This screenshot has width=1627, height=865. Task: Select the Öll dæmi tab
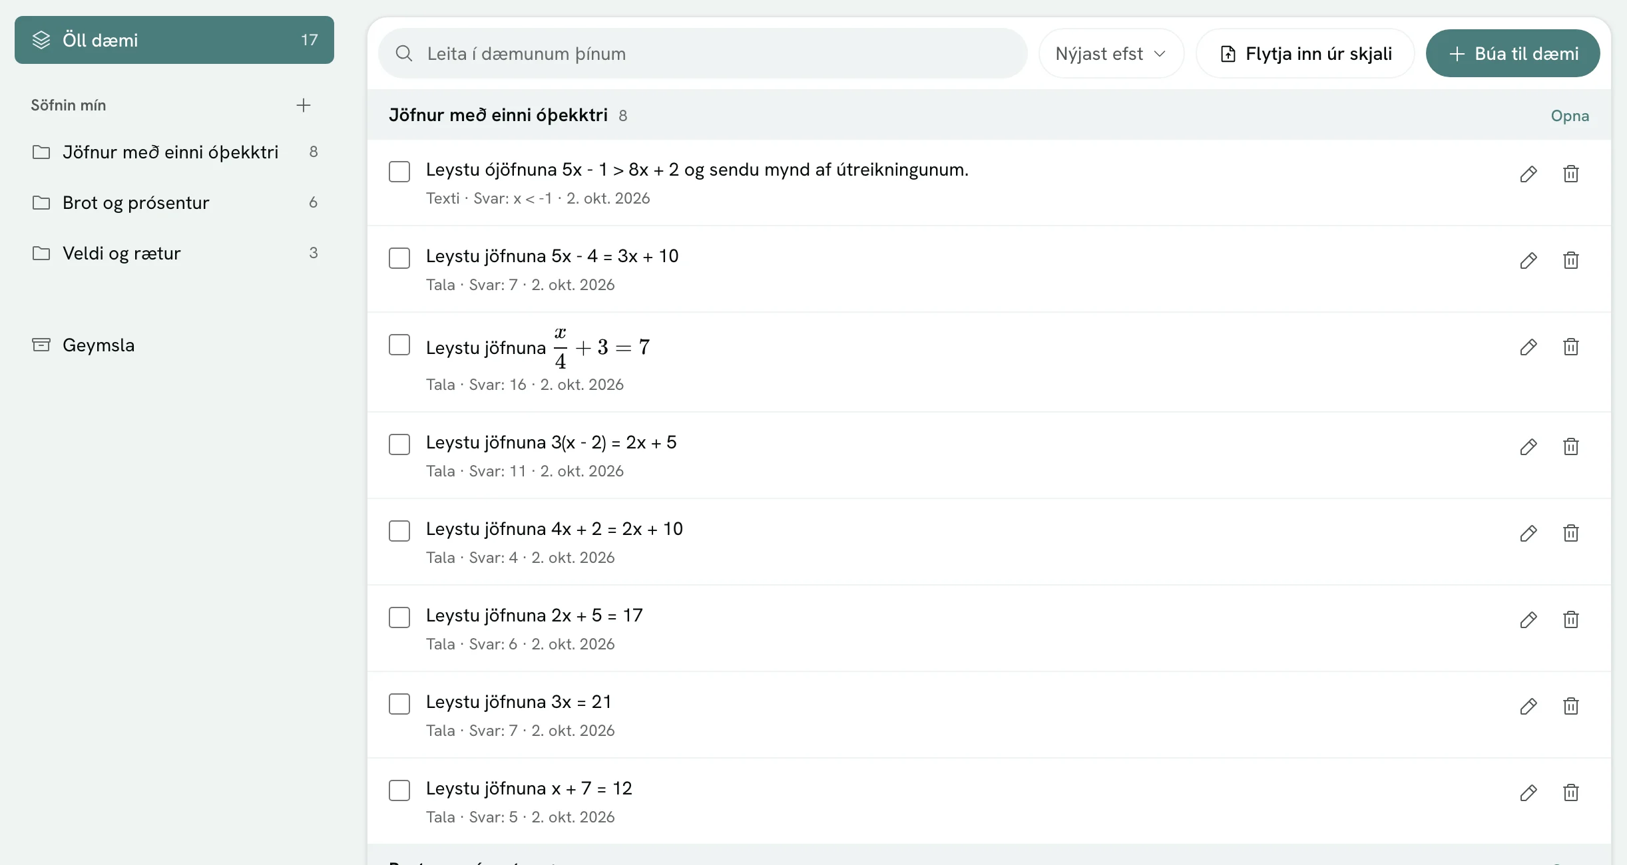(174, 40)
